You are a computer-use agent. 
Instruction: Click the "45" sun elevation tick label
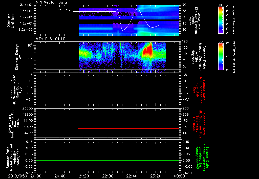184,24
